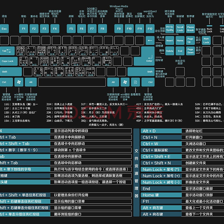224x224 pixels.
Task: Click the Esc key
Action: click(x=4, y=29)
